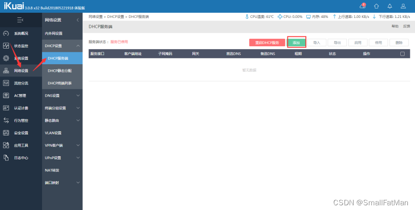The width and height of the screenshot is (415, 210).
Task: Click the 认证计费 ID card icon
Action: pos(6,108)
